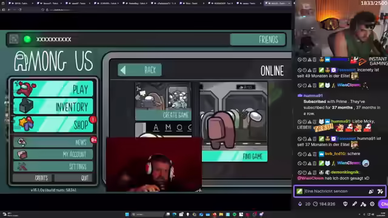Screen dimensions: 388x218
Task: Click the channel points icon
Action: click(x=300, y=204)
